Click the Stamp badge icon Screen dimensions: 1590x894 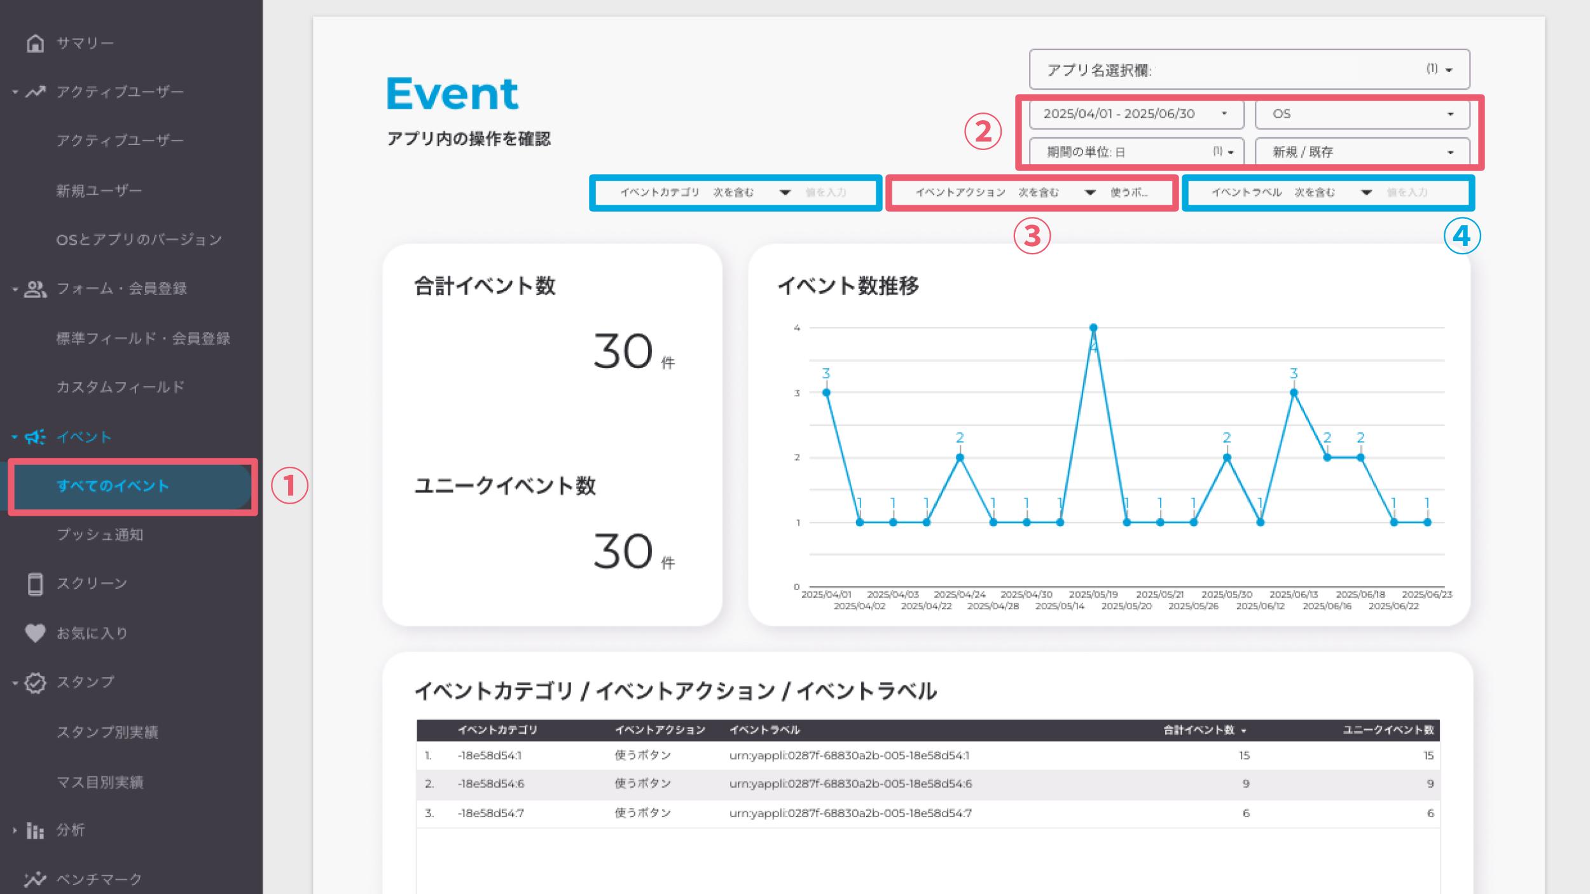(36, 682)
